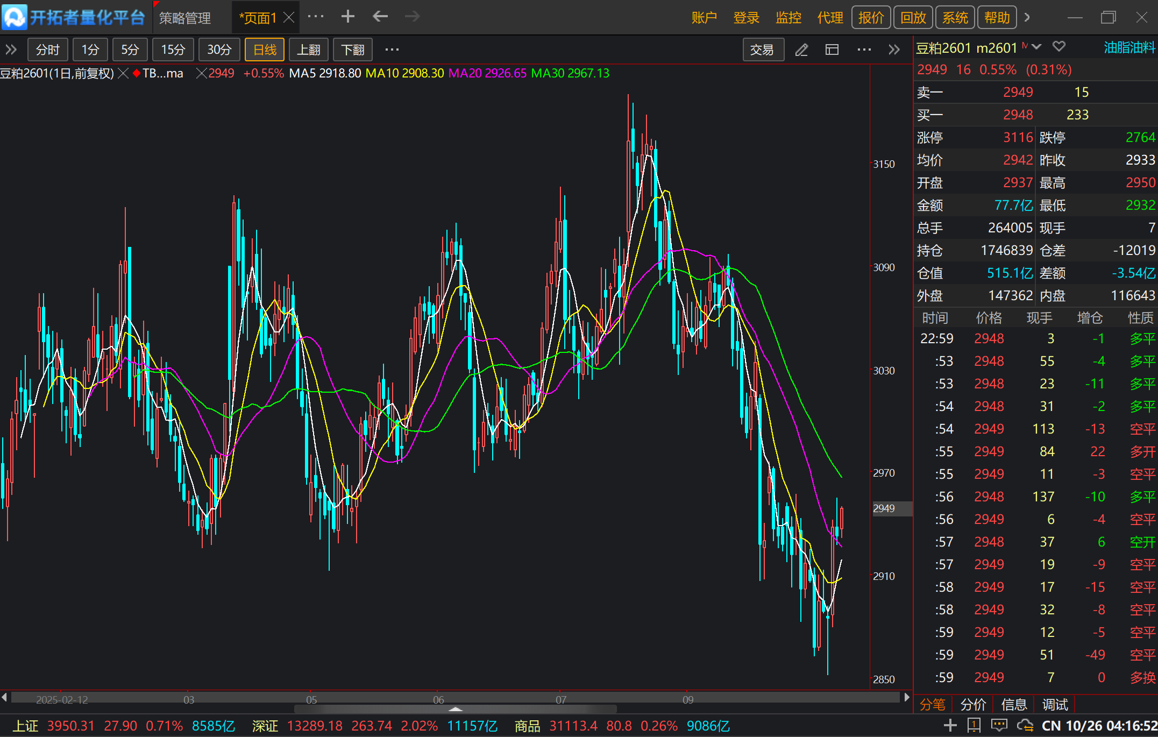Viewport: 1158px width, 737px height.
Task: Expand more top menu items chevron
Action: tap(1027, 17)
